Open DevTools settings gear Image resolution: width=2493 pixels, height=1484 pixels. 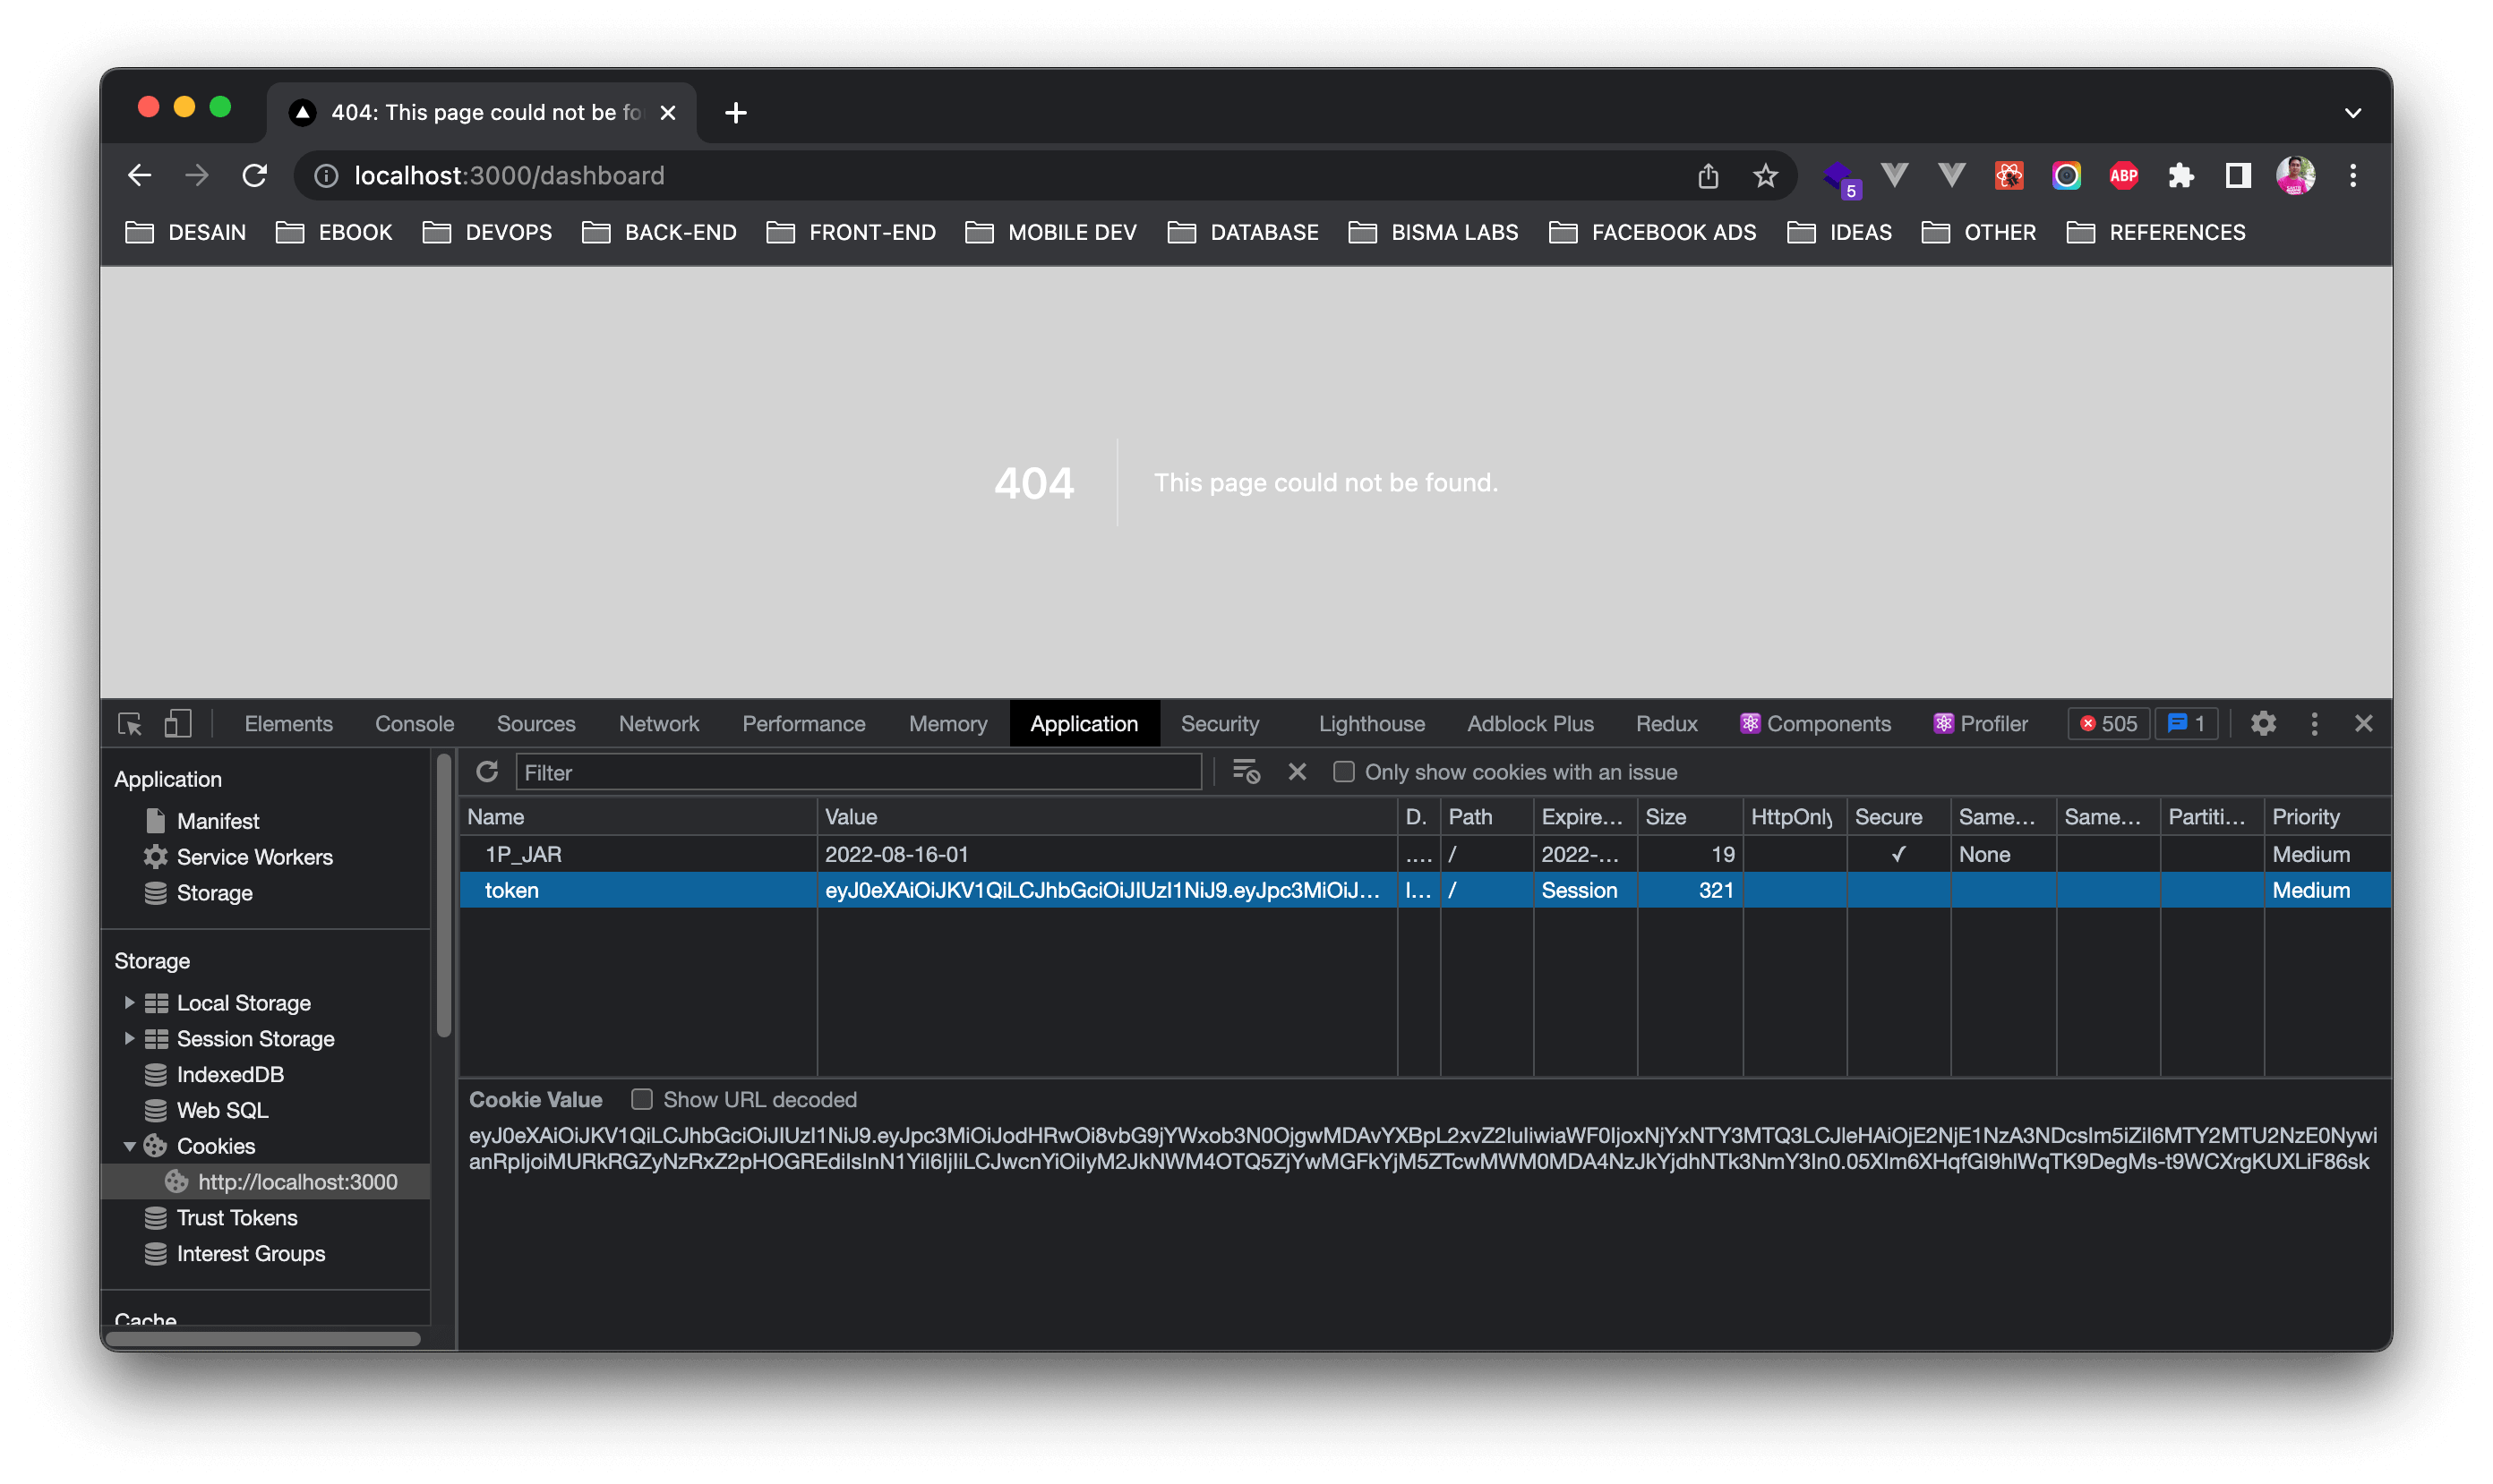tap(2263, 724)
